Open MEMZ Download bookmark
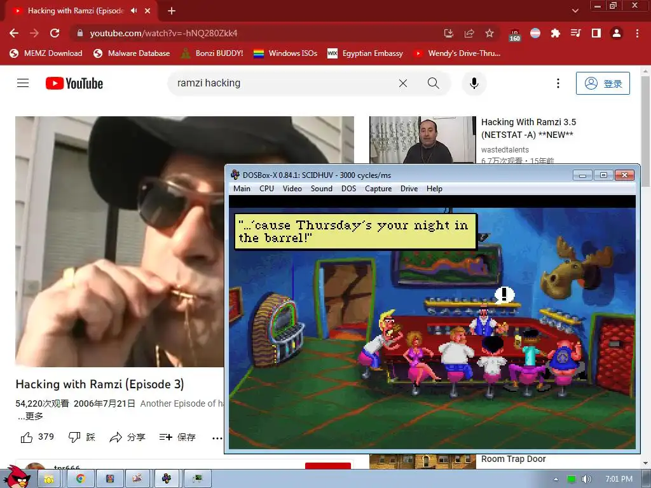 [46, 53]
